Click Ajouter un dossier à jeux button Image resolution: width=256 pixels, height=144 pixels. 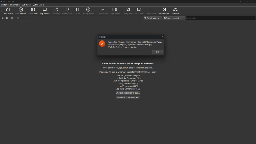point(128,93)
